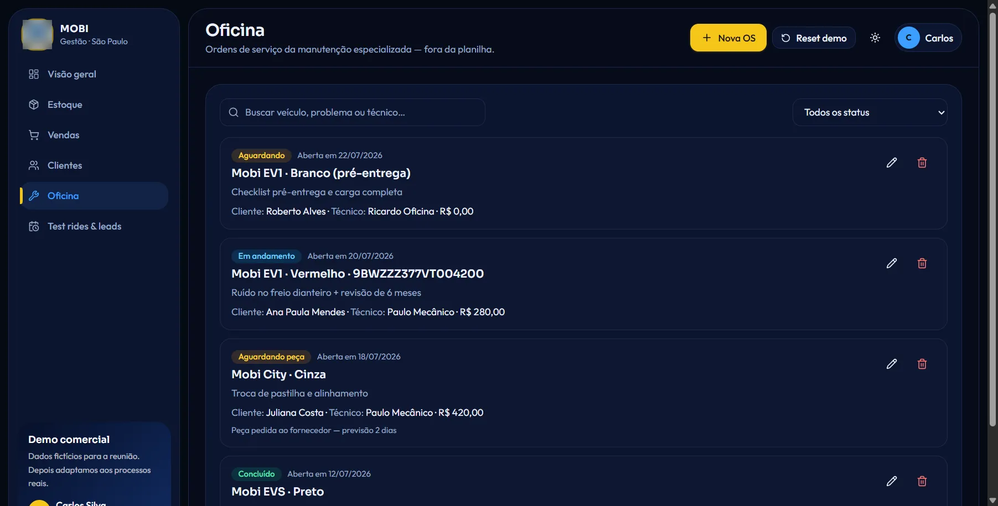Expand the Todos os status dropdown

pyautogui.click(x=870, y=112)
